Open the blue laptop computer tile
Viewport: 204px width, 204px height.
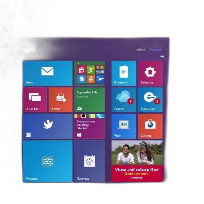click(124, 126)
